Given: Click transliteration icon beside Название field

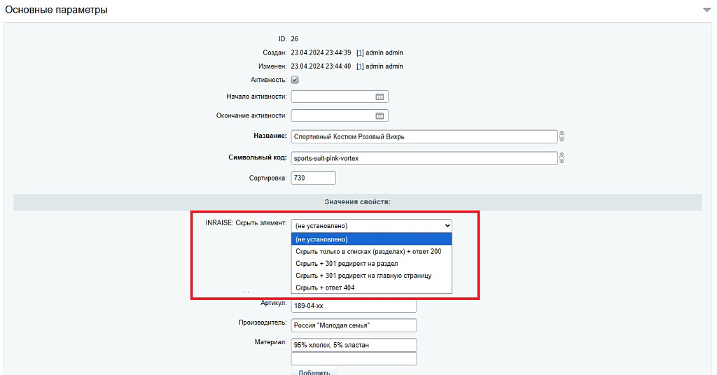Looking at the screenshot, I should click(562, 136).
